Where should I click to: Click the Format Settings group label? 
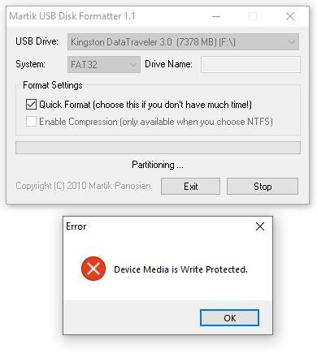pos(53,85)
